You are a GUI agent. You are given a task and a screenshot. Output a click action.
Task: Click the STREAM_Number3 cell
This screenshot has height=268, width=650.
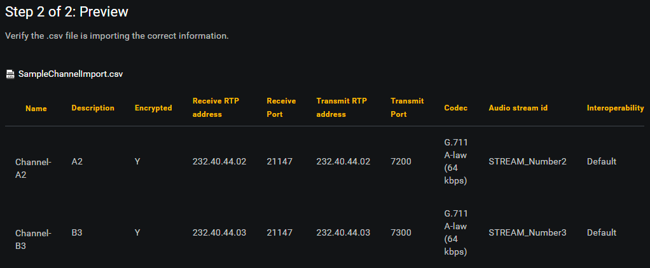point(527,233)
